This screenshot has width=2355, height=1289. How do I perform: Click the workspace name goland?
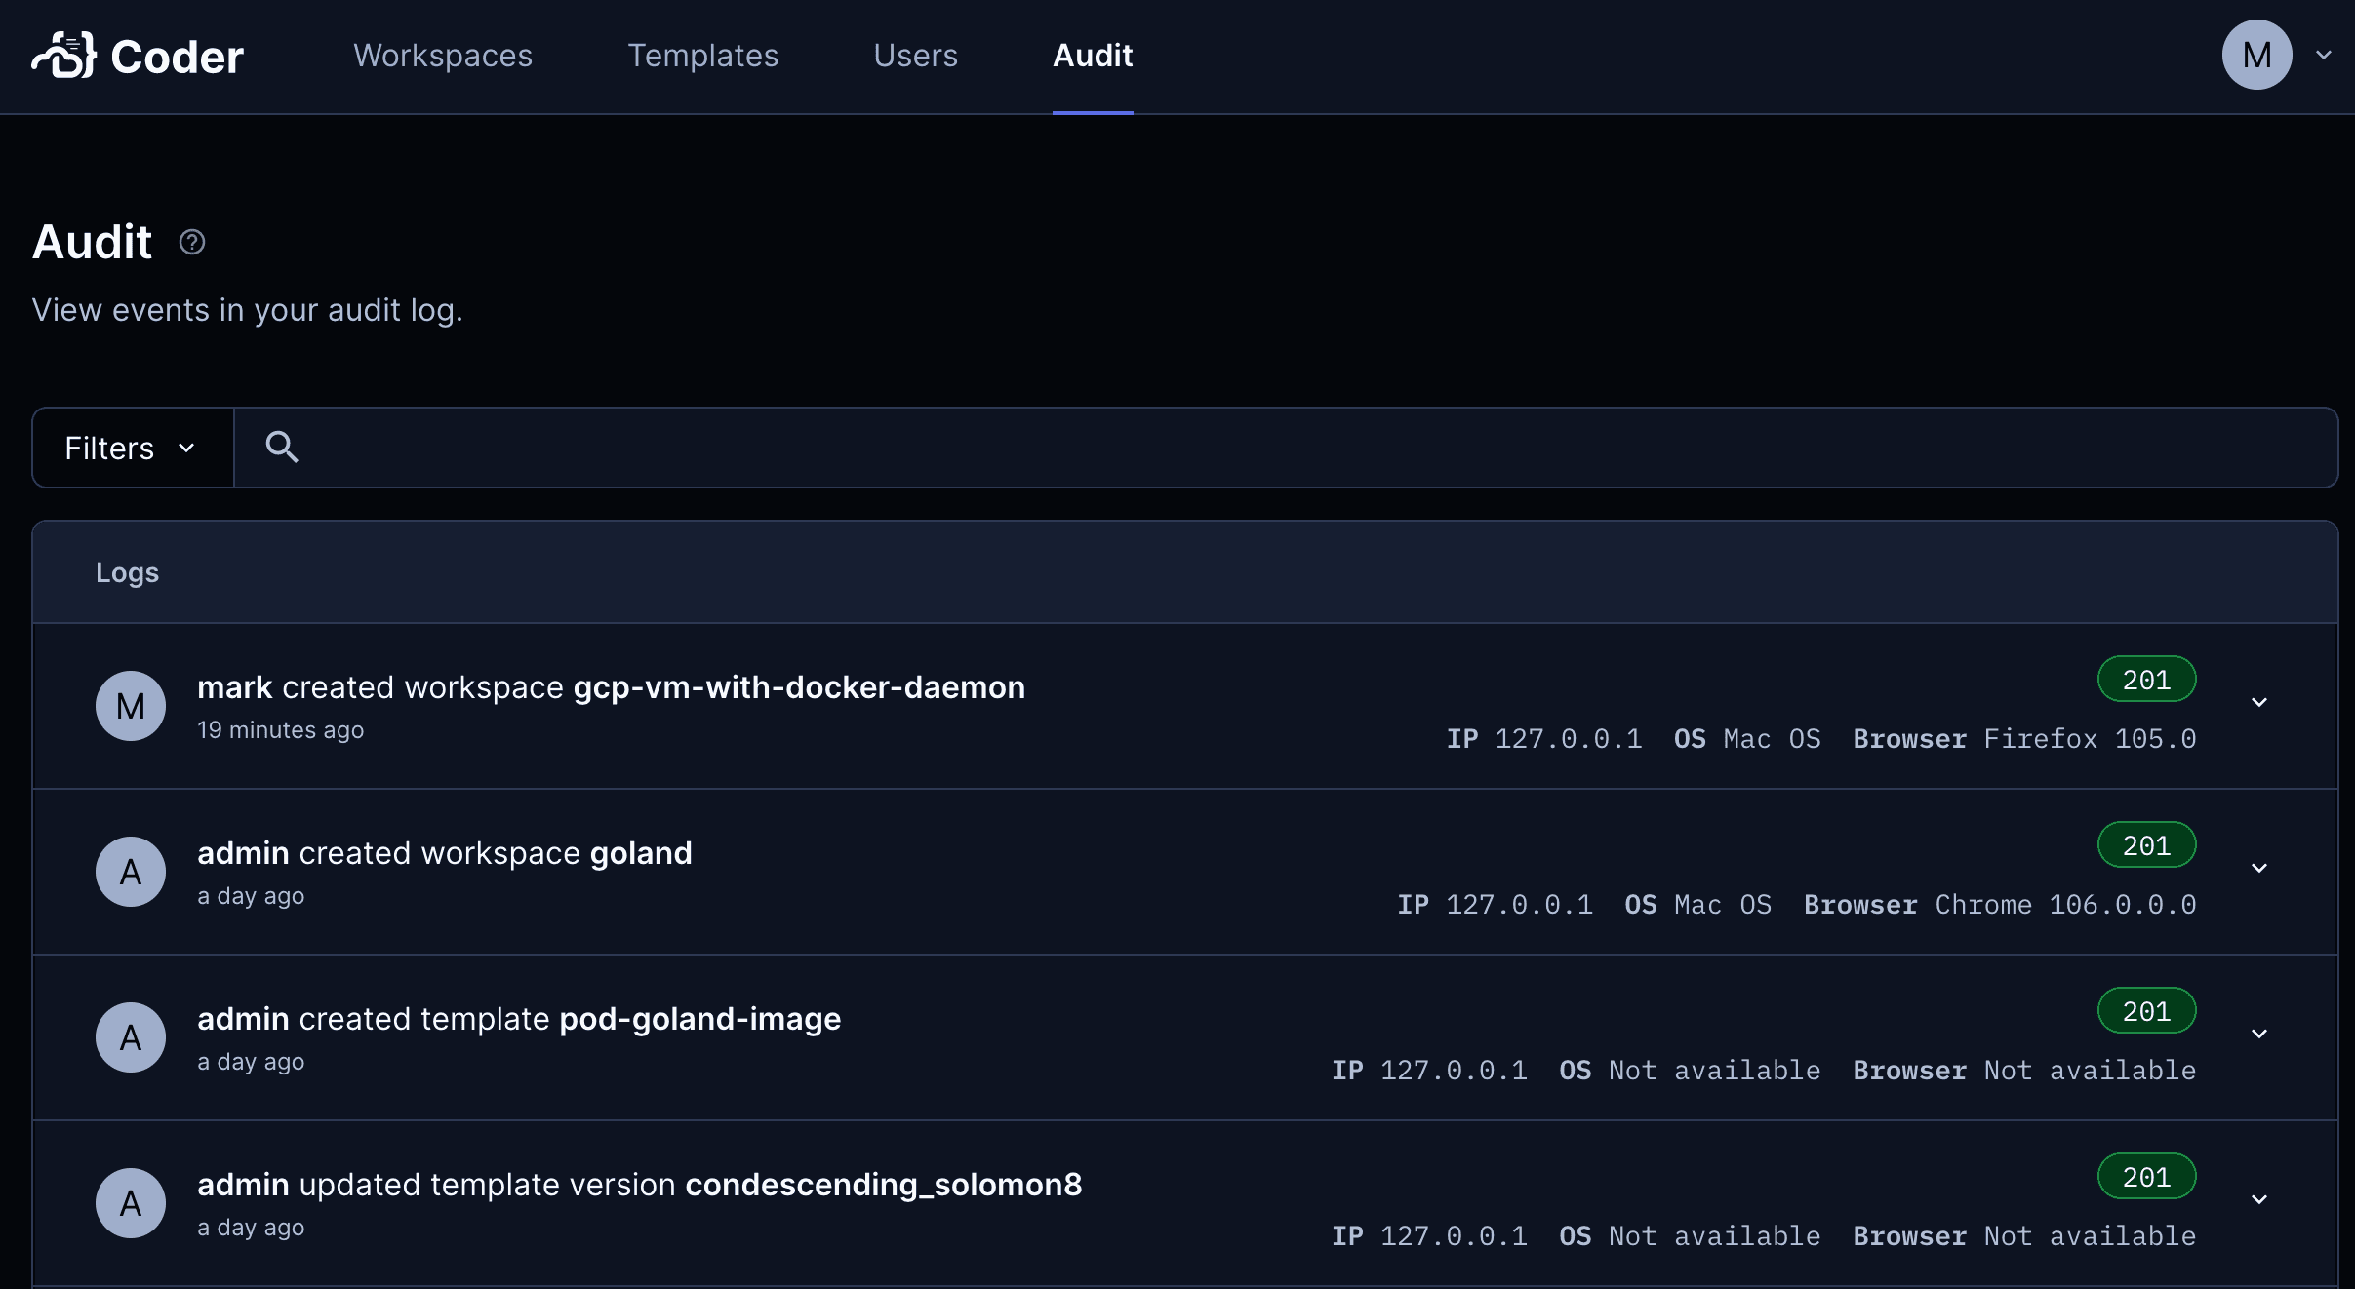coord(641,853)
